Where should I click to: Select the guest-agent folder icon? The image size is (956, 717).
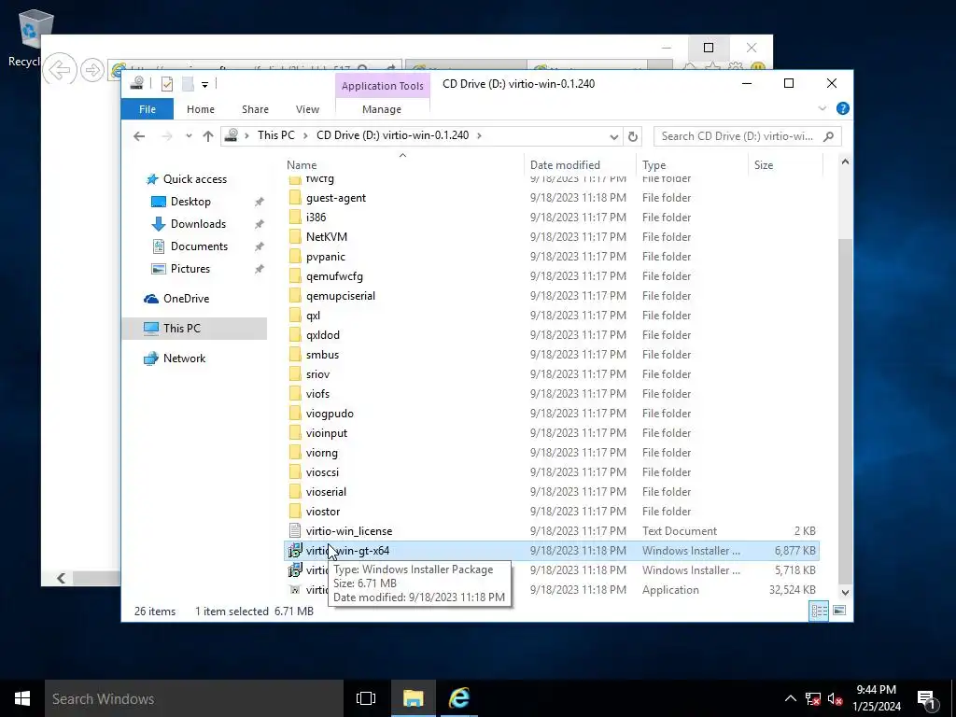[295, 198]
